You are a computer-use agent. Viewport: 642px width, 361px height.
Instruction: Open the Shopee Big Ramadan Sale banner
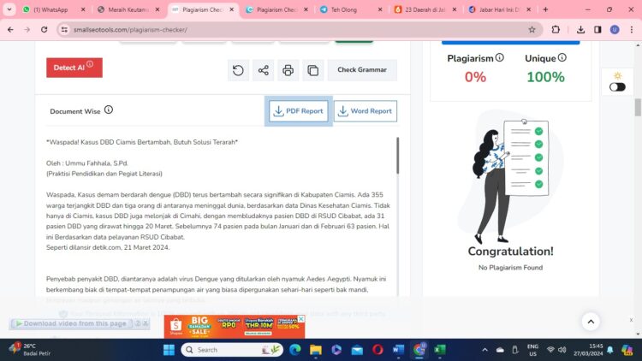coord(235,327)
